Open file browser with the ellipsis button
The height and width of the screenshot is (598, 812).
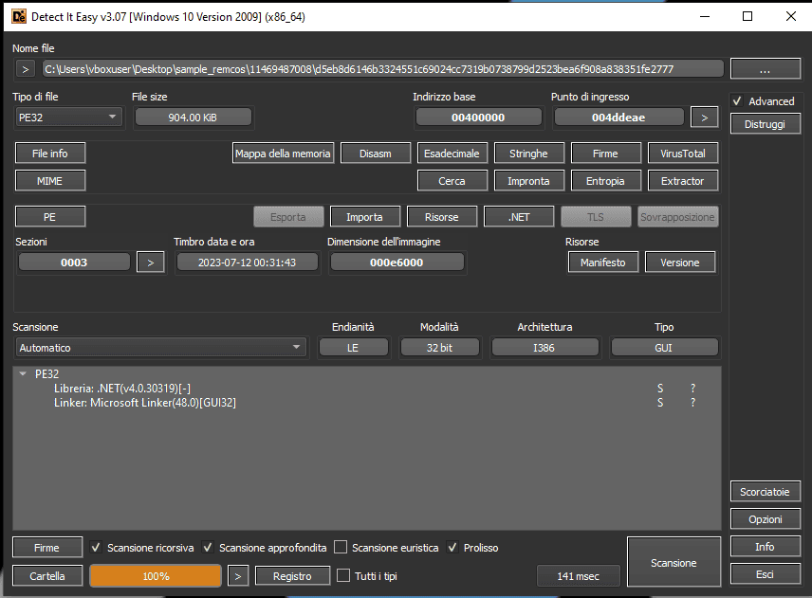[x=765, y=69]
